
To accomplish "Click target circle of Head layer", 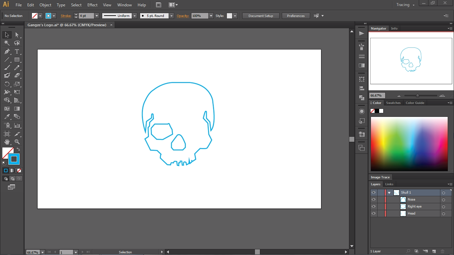I will pyautogui.click(x=443, y=213).
